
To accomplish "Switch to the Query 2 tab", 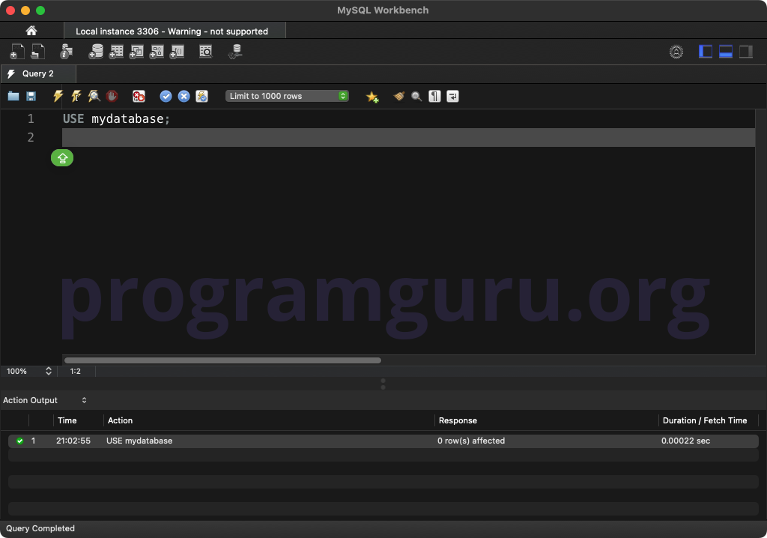I will pyautogui.click(x=38, y=73).
